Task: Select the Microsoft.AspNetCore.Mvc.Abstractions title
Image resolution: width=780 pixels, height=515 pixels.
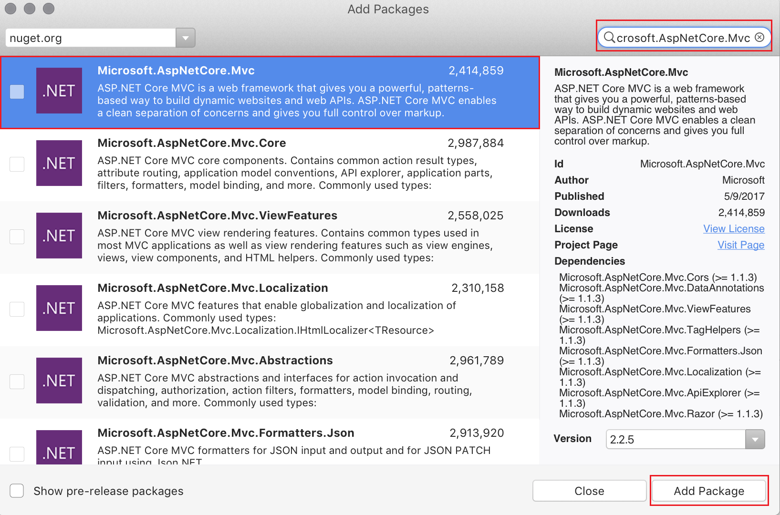Action: coord(215,360)
